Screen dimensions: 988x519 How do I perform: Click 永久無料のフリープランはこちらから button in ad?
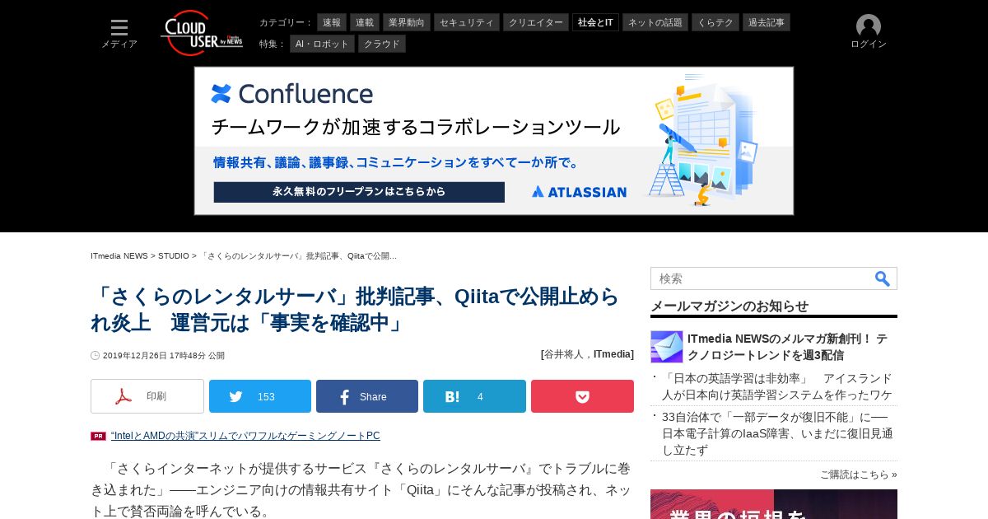[359, 192]
